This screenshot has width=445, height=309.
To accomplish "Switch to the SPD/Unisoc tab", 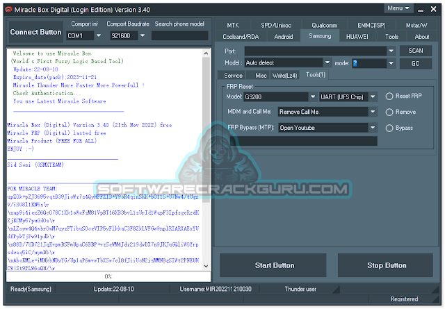I will click(x=276, y=25).
